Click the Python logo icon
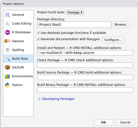Screen dimensions: 138x128 [7, 85]
